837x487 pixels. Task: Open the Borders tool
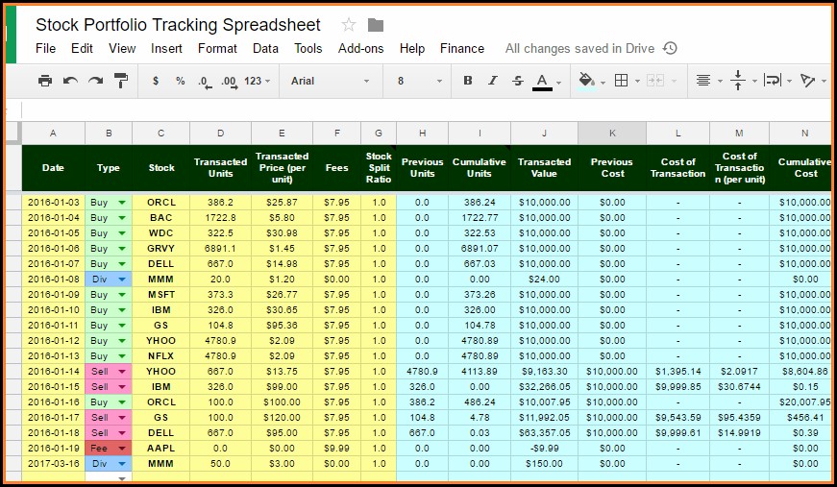click(x=622, y=81)
